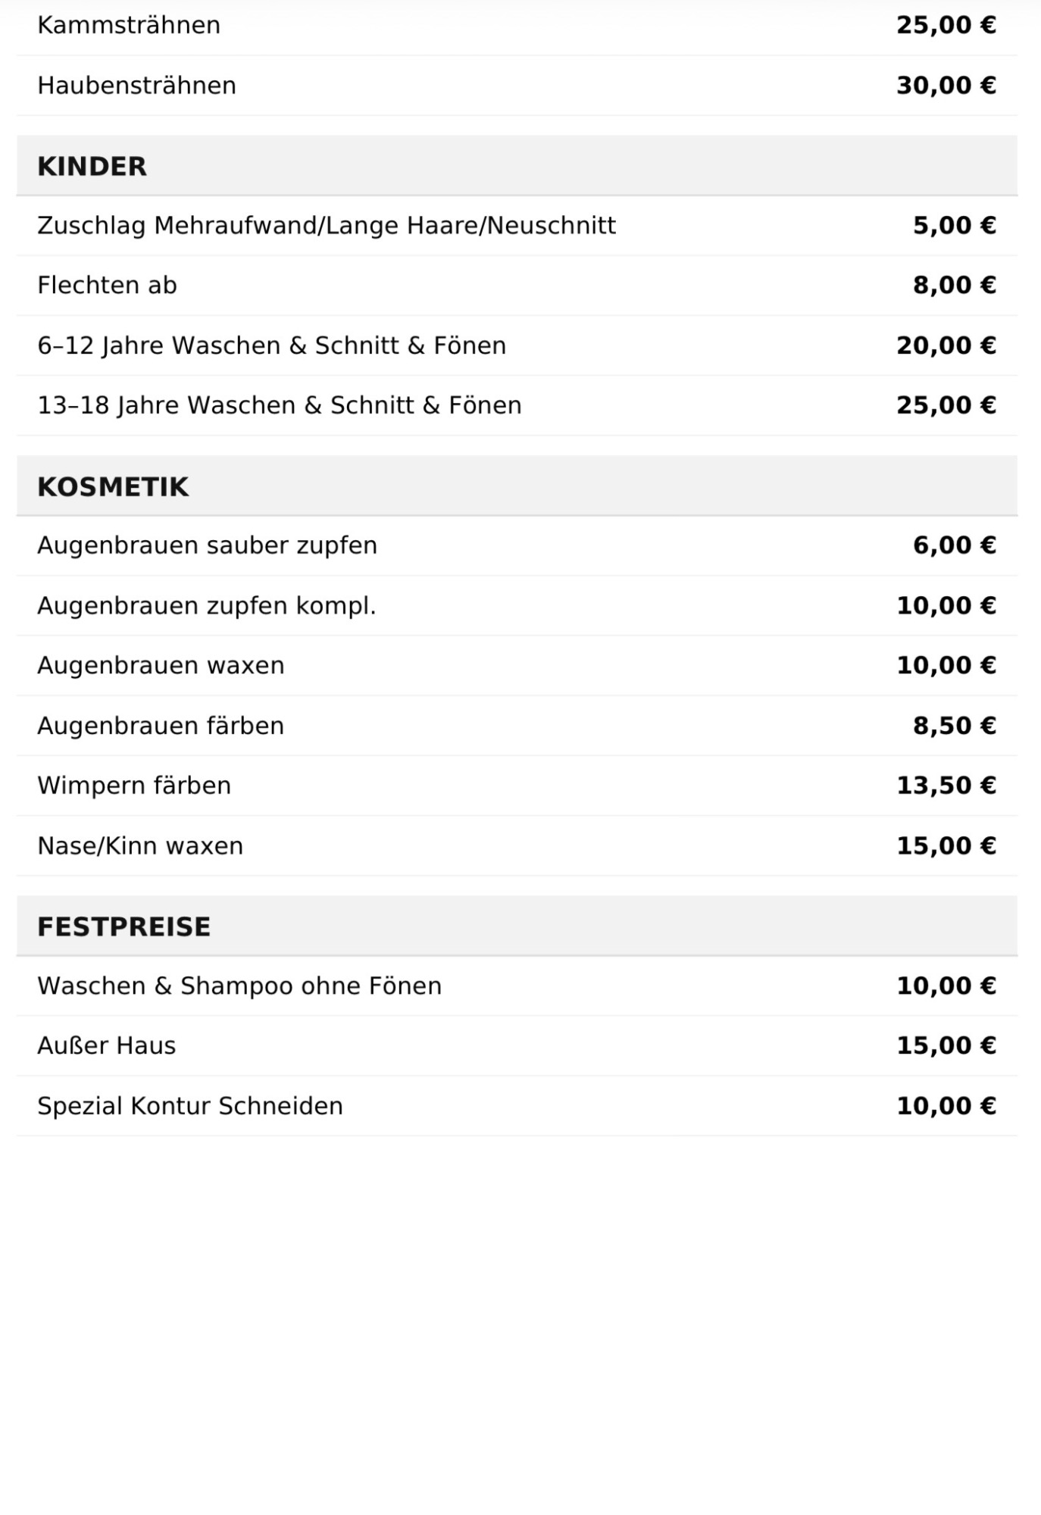Choose Spezial Kontur Schneiden
Screen dimensions: 1041x1515
click(190, 1106)
